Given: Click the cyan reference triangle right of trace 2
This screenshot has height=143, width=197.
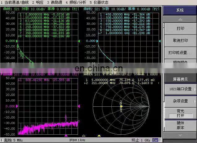Looking at the screenshot, I should [x=160, y=41].
